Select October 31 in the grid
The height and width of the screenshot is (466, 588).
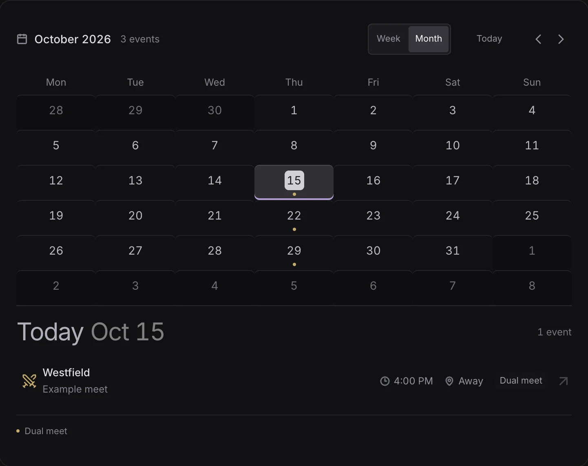point(453,253)
